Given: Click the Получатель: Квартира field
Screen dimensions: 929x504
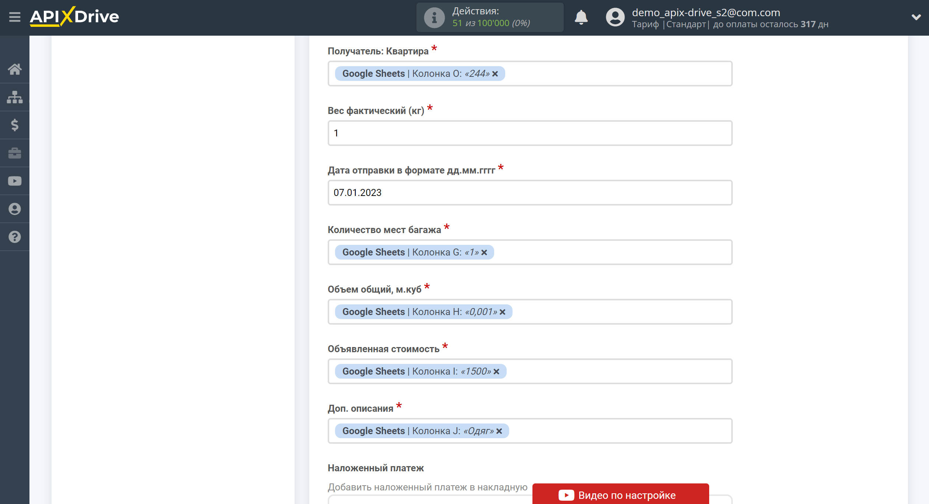Looking at the screenshot, I should click(x=530, y=74).
